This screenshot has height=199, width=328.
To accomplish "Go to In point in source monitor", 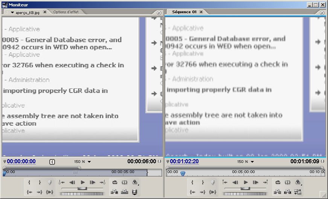I will 29,192.
